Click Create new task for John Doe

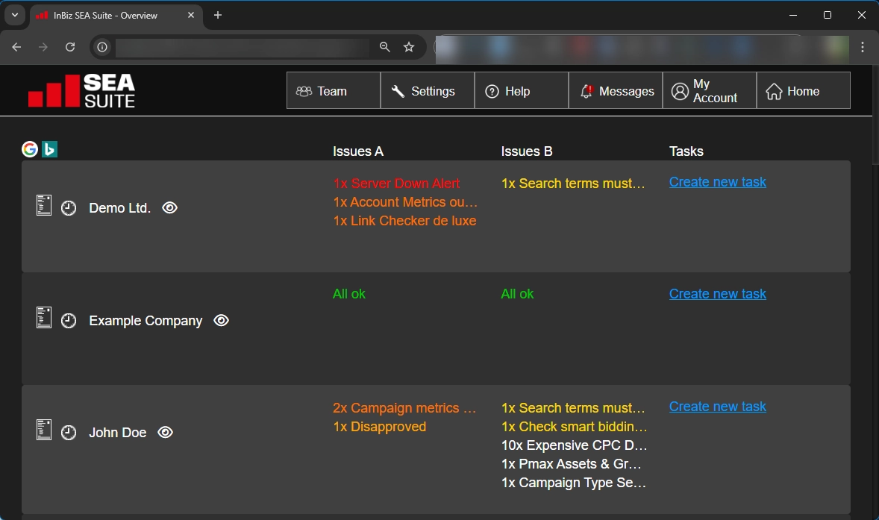point(717,406)
